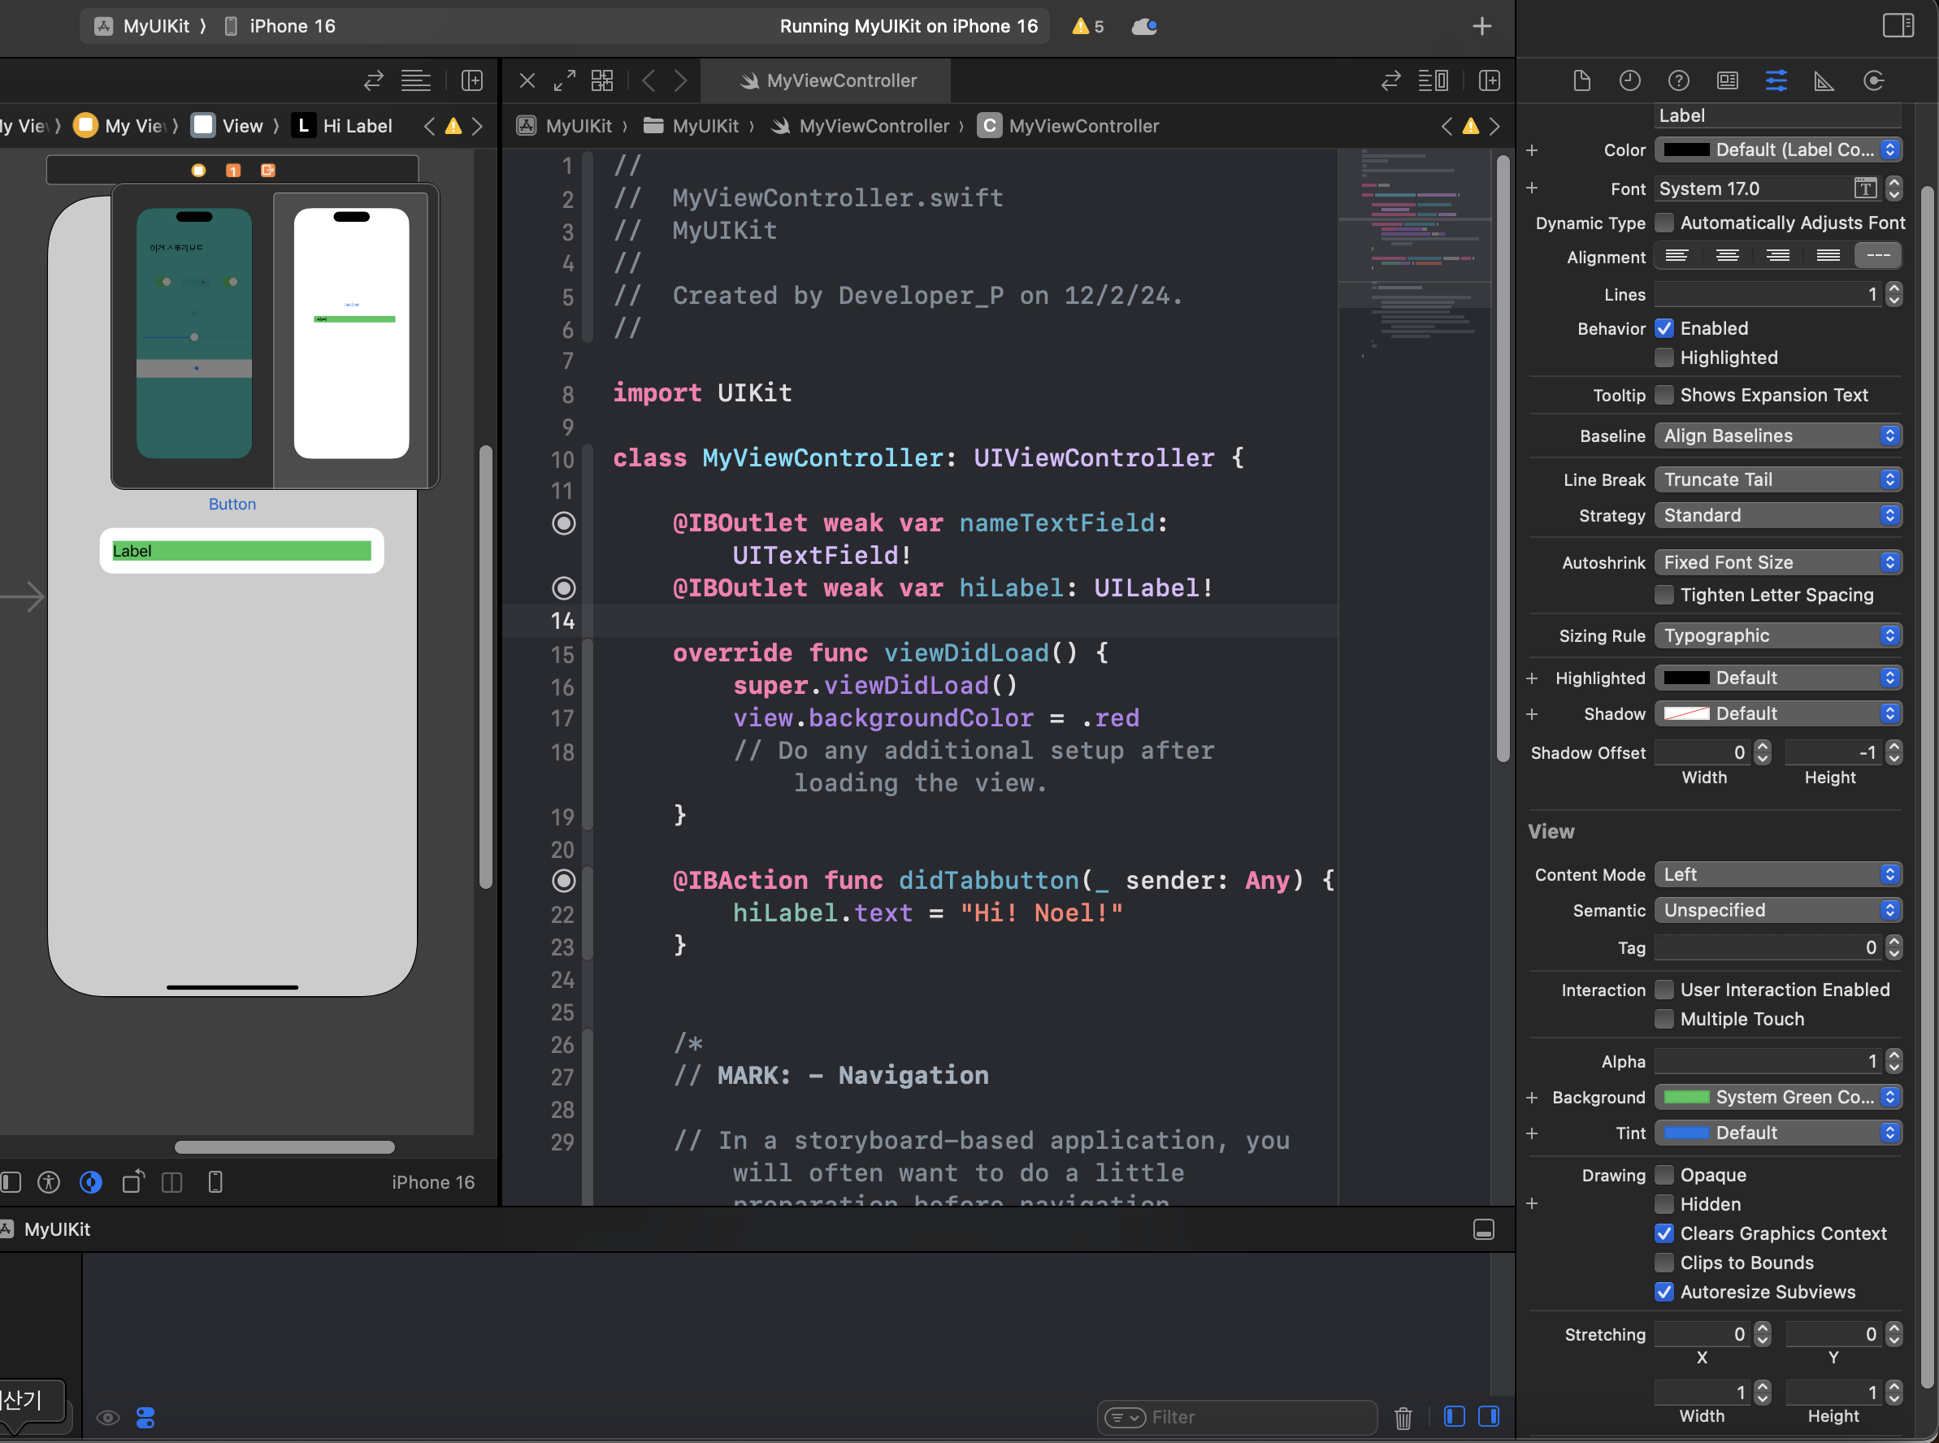Open the Autoshrink Fixed Font Size dropdown
This screenshot has height=1443, width=1939.
pyautogui.click(x=1777, y=562)
